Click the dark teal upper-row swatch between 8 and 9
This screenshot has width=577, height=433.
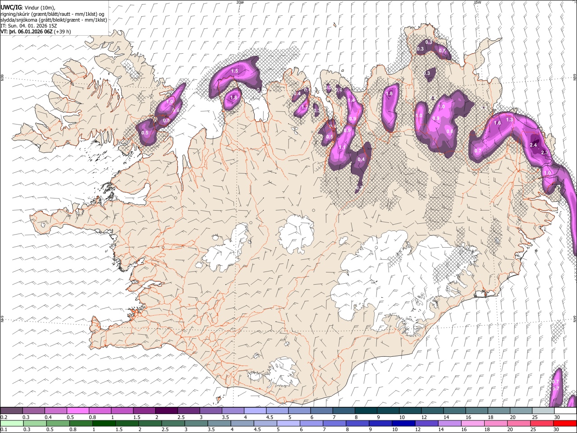(366, 410)
